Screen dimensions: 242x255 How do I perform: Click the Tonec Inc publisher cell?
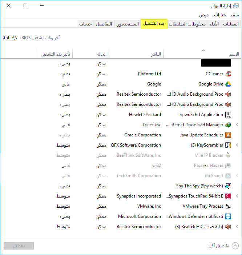coord(151,125)
